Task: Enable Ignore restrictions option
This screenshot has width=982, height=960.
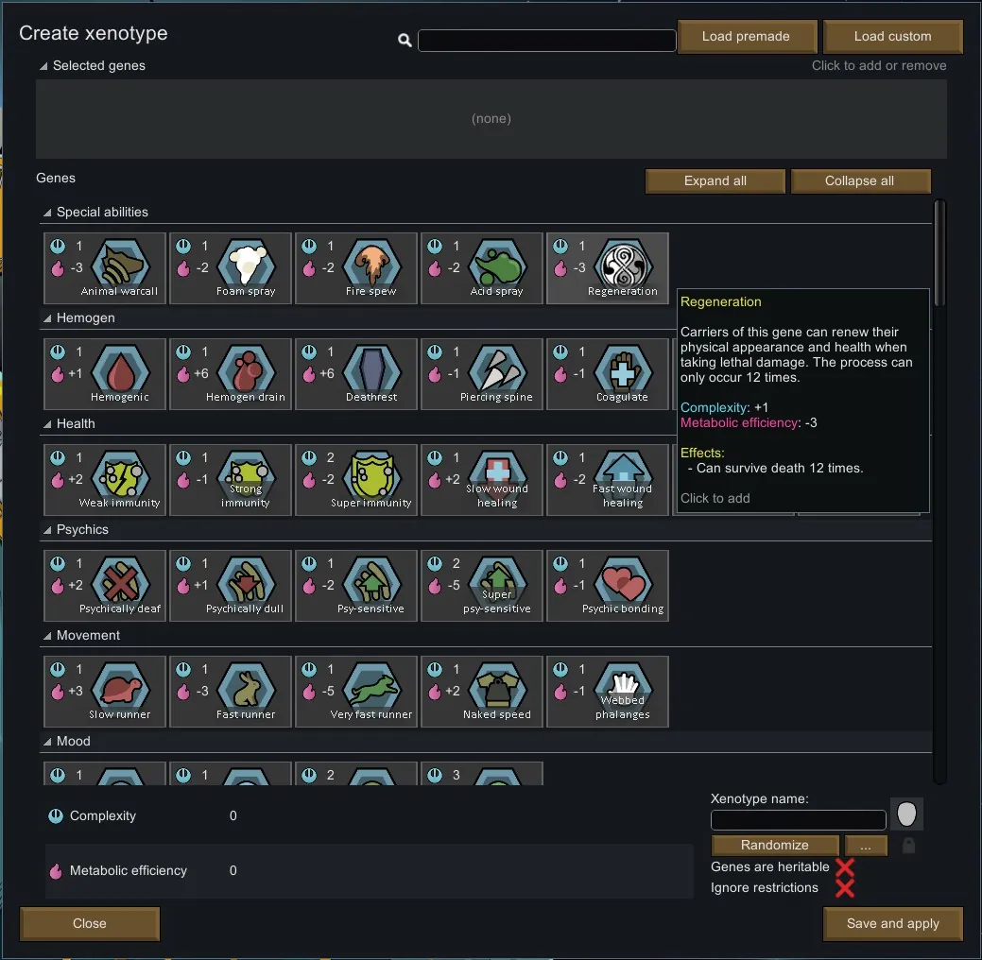Action: (x=844, y=888)
